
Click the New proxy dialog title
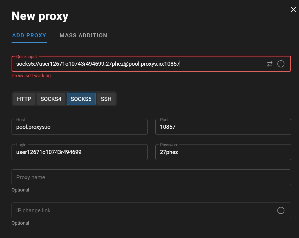click(x=40, y=16)
